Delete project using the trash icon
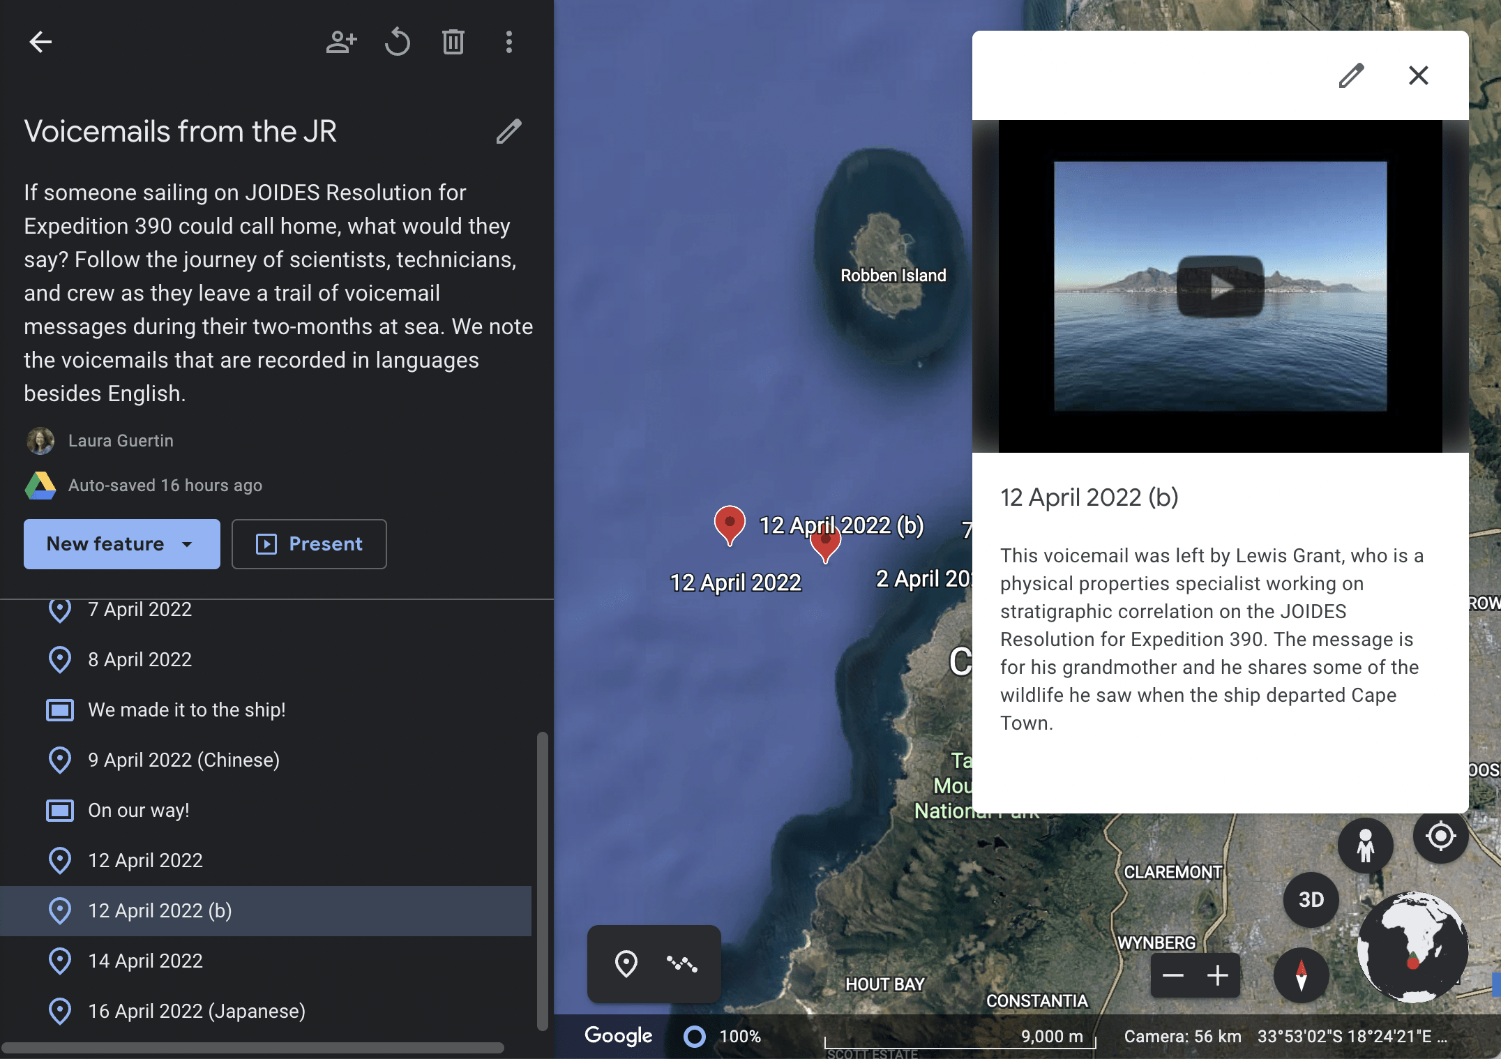 (x=453, y=42)
